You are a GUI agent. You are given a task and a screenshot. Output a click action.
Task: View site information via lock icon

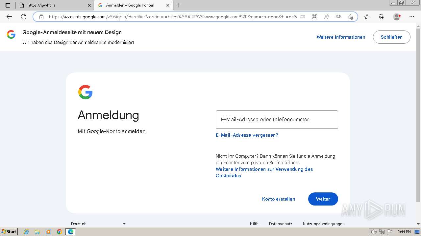click(41, 17)
